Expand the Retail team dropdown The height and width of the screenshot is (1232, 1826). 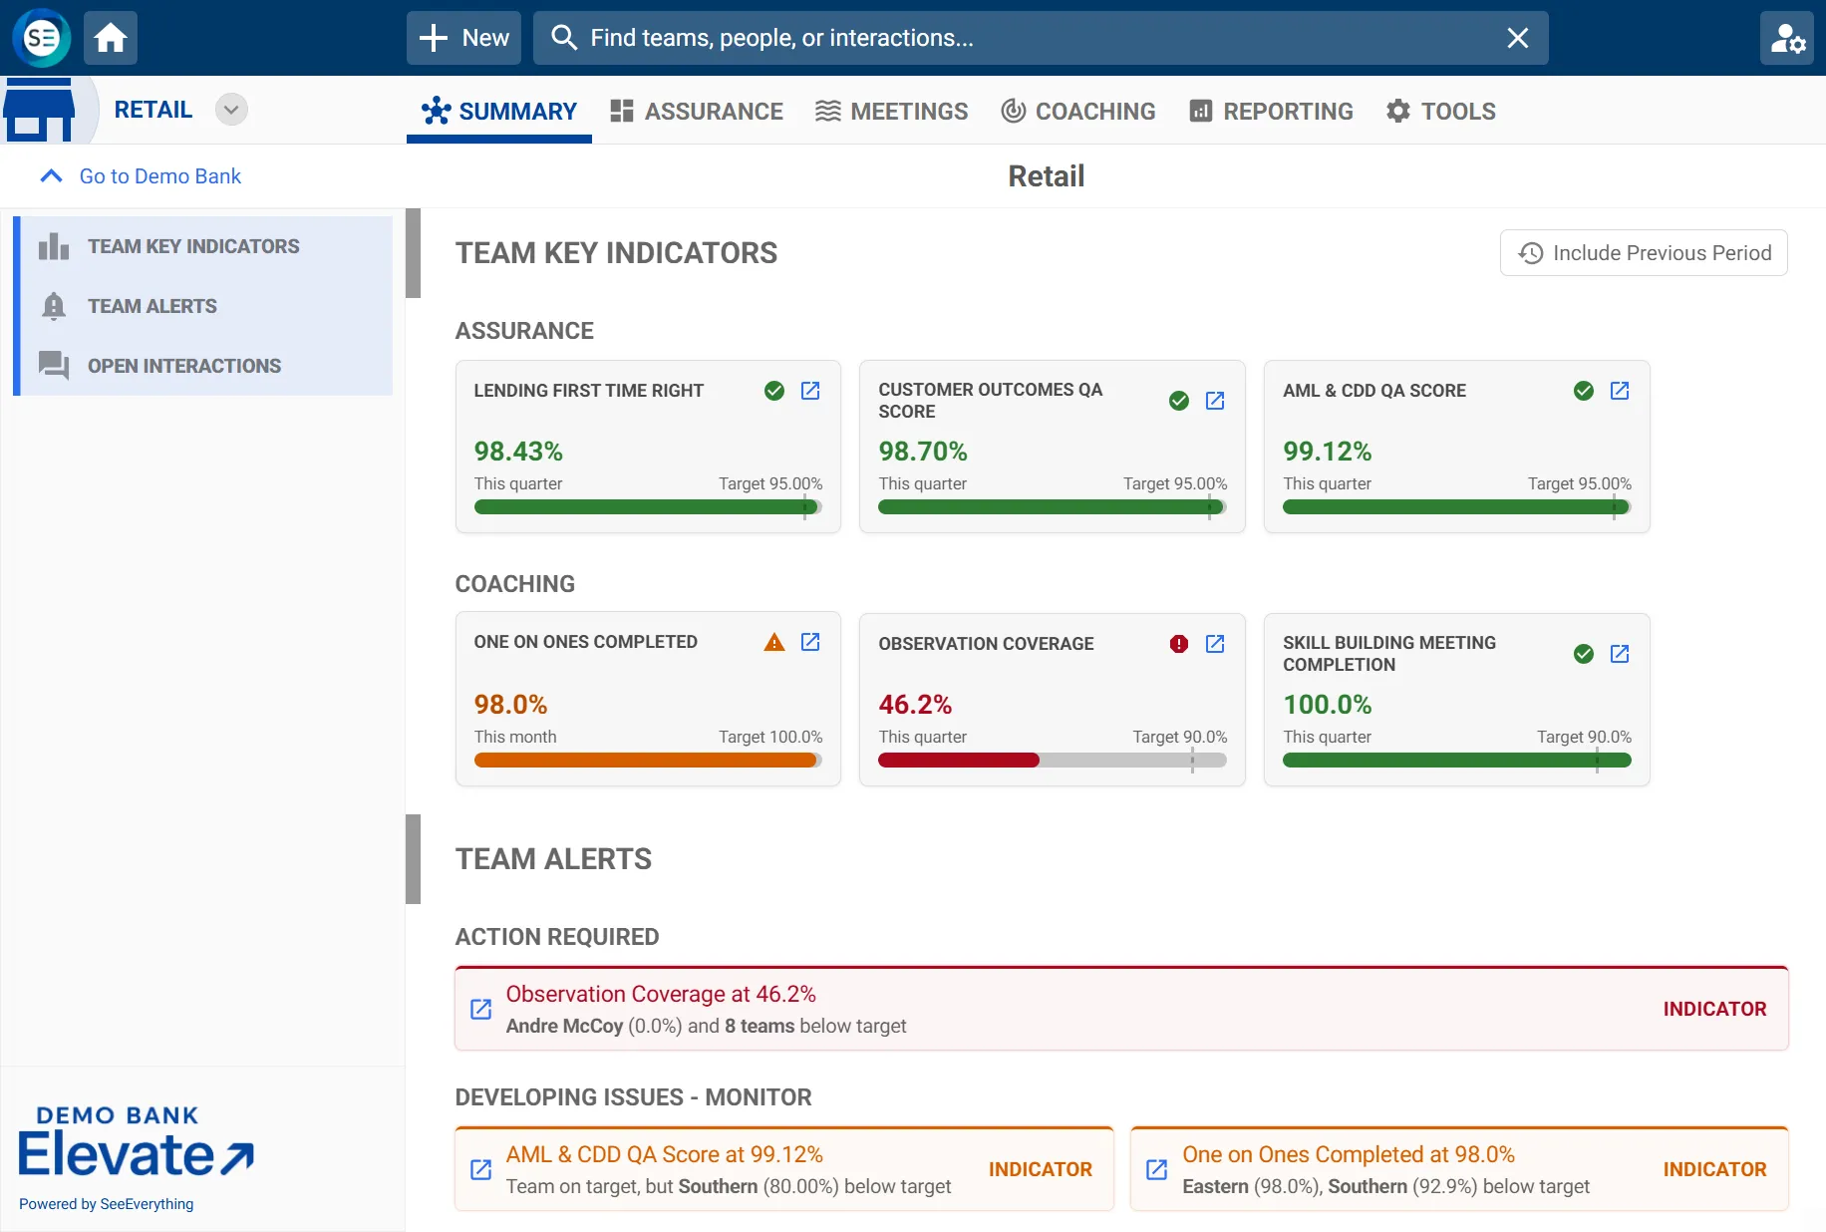click(x=231, y=110)
